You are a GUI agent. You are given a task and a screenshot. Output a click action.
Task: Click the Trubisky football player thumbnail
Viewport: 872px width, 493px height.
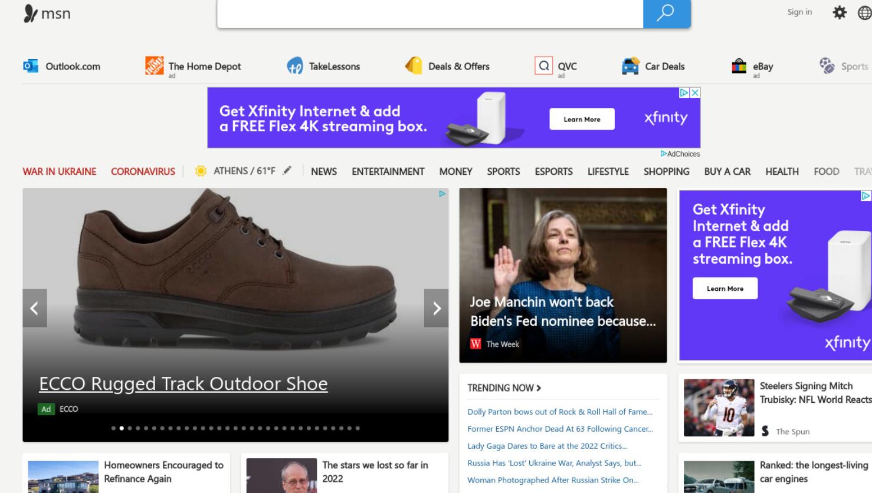pyautogui.click(x=719, y=408)
